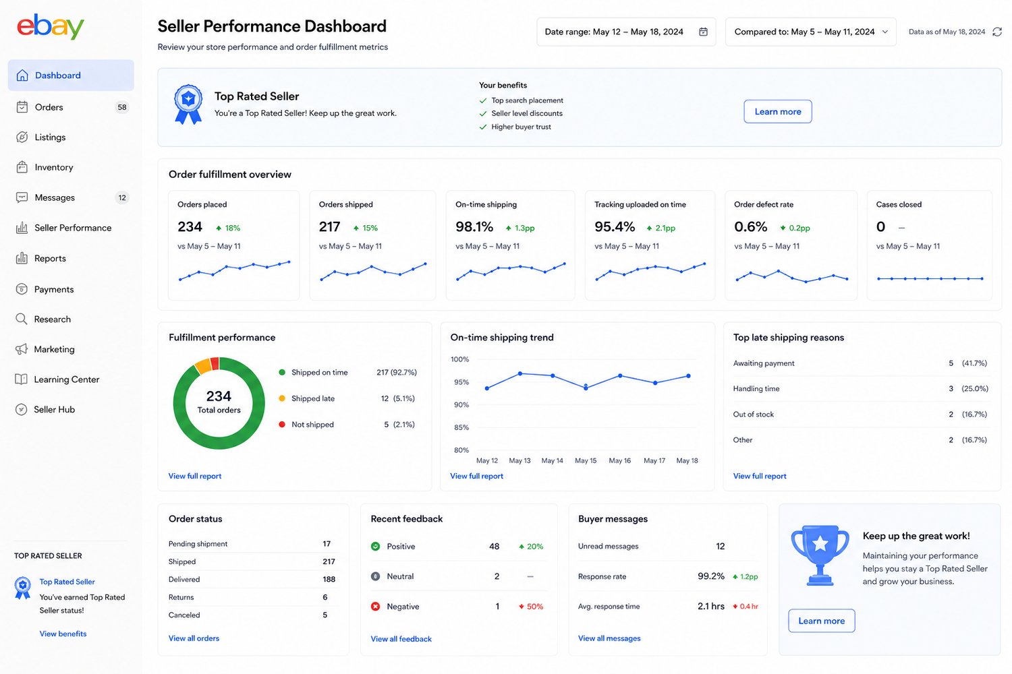Open Seller Performance in the sidebar
The height and width of the screenshot is (674, 1012).
point(71,228)
